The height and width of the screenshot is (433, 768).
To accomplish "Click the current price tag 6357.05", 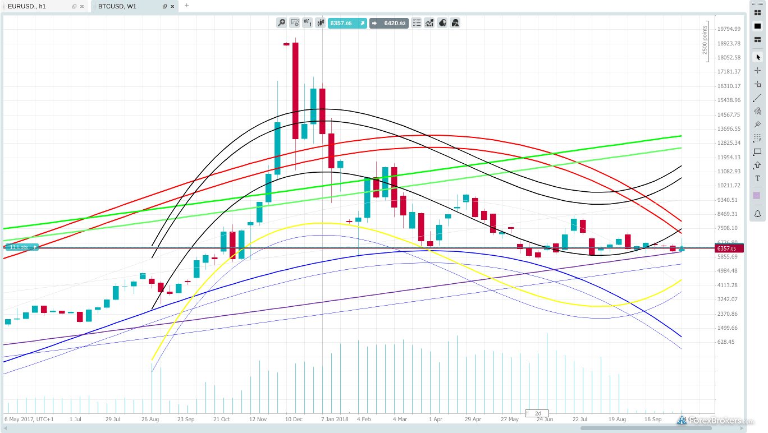I will click(729, 248).
